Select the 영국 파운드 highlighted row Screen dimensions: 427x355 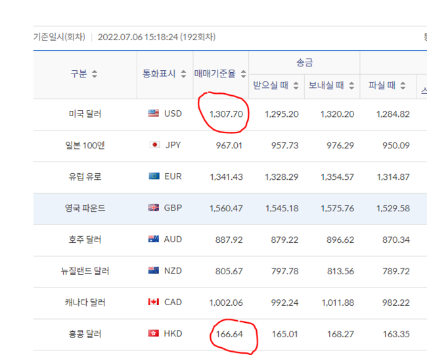[85, 209]
